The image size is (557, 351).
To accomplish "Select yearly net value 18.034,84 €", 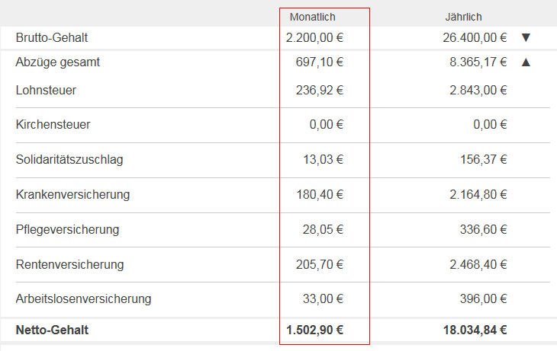I will click(475, 330).
